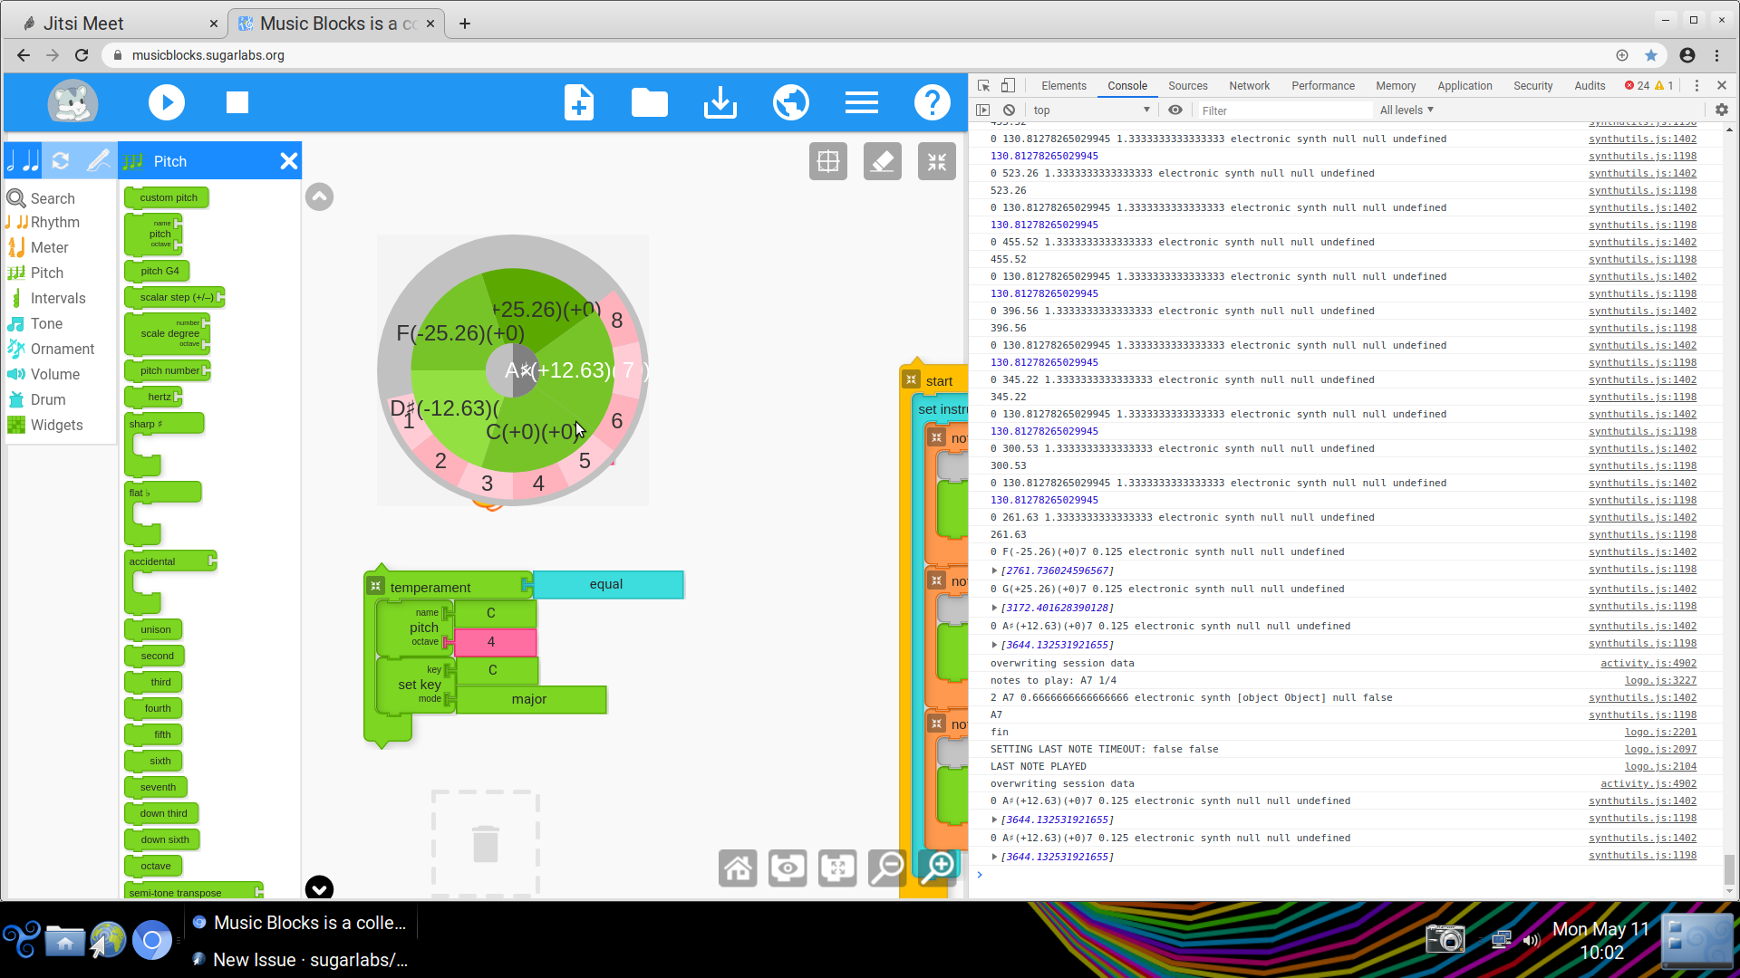Viewport: 1740px width, 978px height.
Task: Click the down arrow below the palette
Action: coord(320,888)
